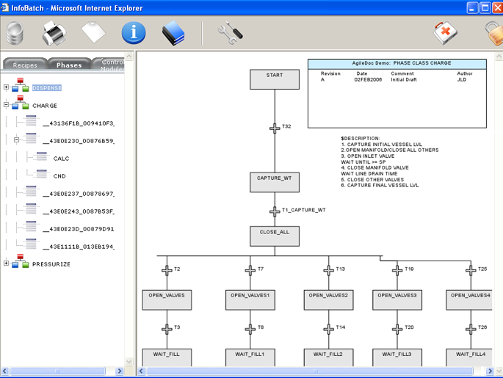The height and width of the screenshot is (378, 503).
Task: Select the CALC tree item
Action: [x=61, y=159]
